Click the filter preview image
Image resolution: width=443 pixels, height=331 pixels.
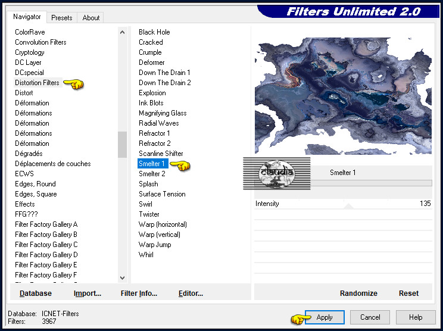click(x=343, y=96)
